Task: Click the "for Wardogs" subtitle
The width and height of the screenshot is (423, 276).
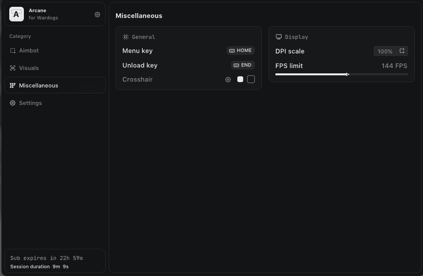Action: pos(43,18)
